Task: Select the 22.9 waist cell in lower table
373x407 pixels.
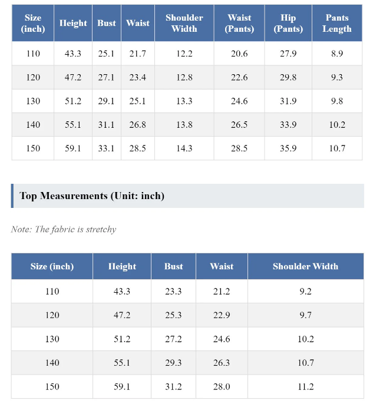Action: click(222, 315)
